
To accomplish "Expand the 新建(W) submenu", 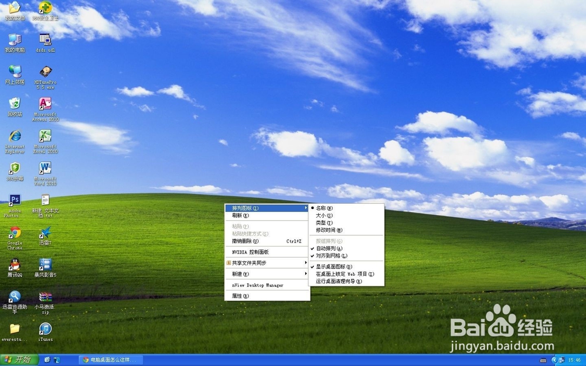I will [267, 273].
